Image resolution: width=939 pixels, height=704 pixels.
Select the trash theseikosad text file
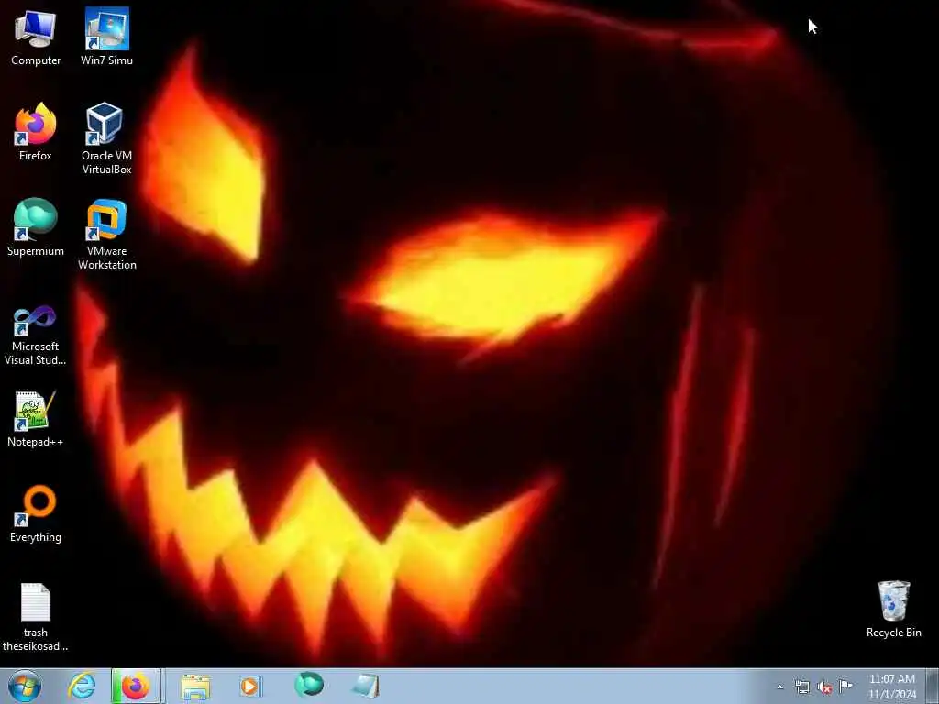[36, 617]
